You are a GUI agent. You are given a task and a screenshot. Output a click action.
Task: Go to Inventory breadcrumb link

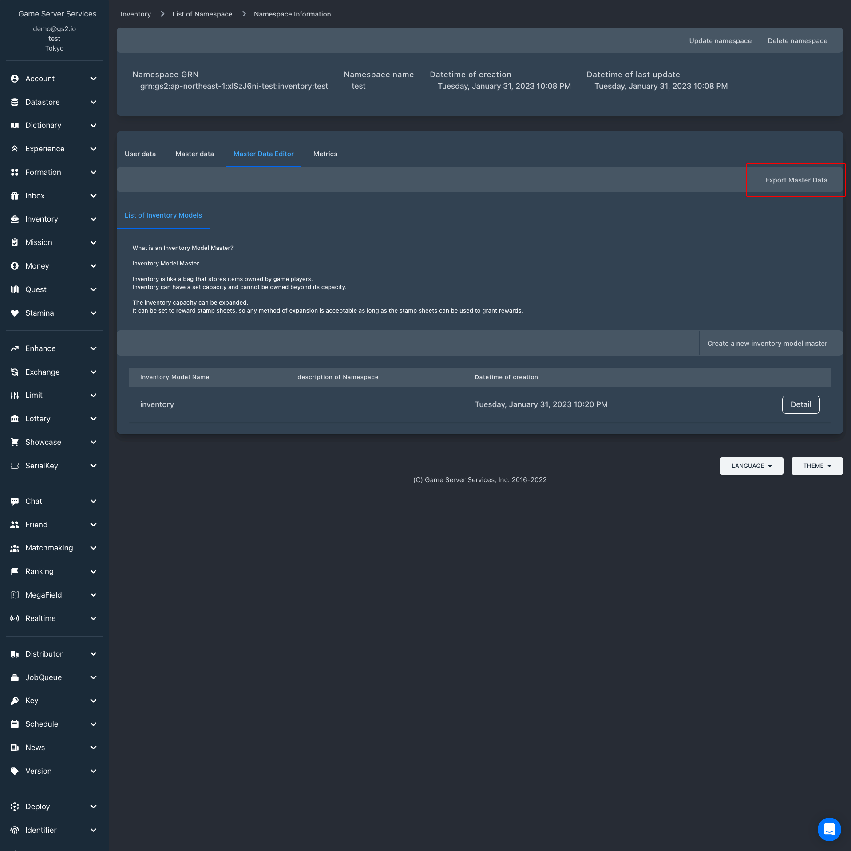pyautogui.click(x=136, y=14)
